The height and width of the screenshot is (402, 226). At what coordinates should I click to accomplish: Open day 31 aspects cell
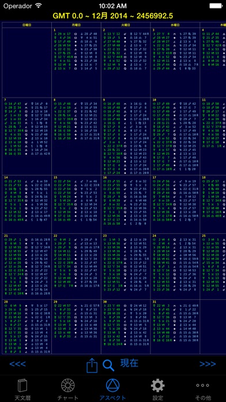coord(175,327)
